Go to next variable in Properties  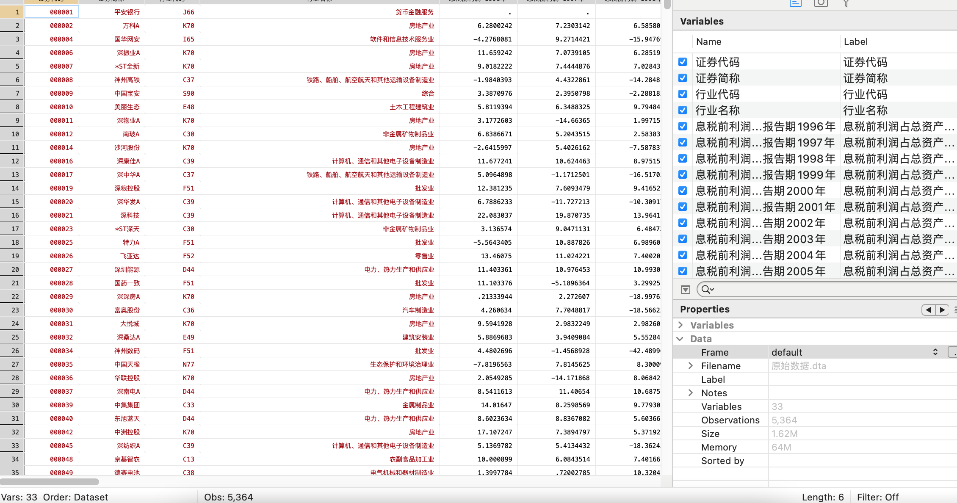pyautogui.click(x=942, y=310)
